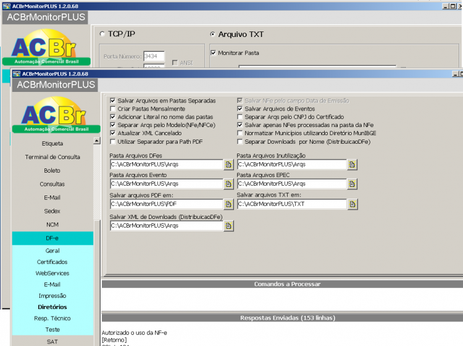Enable Normatizar Municípios utilizando Diretório MunIBGE
The width and height of the screenshot is (463, 346).
(x=240, y=133)
